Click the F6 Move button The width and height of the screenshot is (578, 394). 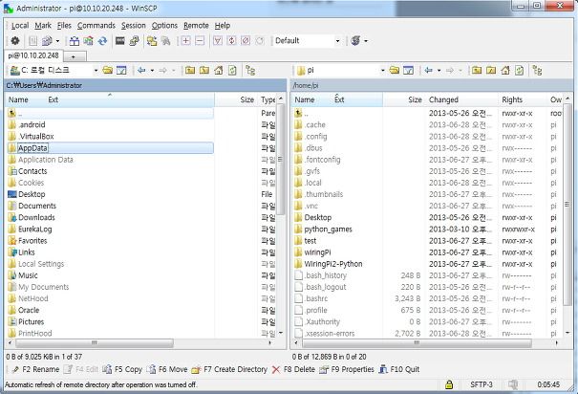(167, 369)
